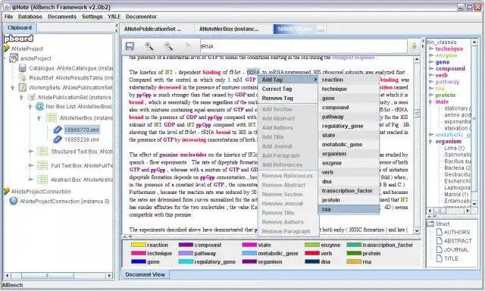Collapse the Ner Box List node
The height and width of the screenshot is (291, 485).
tap(30, 107)
